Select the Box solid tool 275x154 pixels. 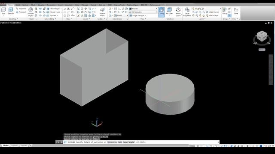click(3, 11)
